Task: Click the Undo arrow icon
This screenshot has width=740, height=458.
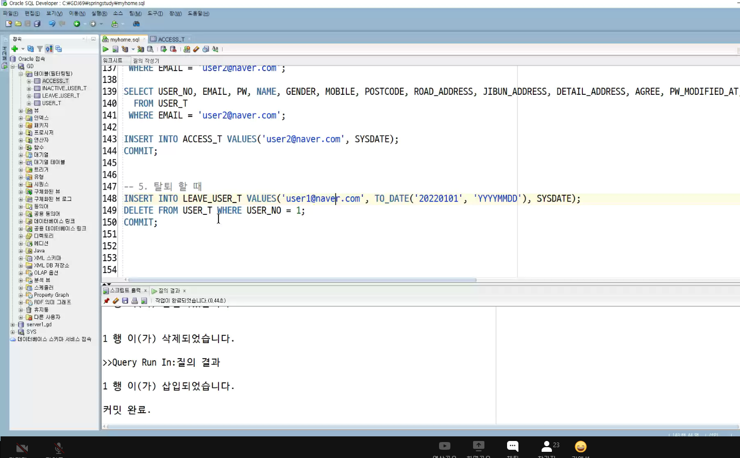Action: (x=52, y=24)
